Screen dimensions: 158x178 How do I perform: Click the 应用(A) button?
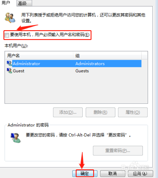pos(141,173)
